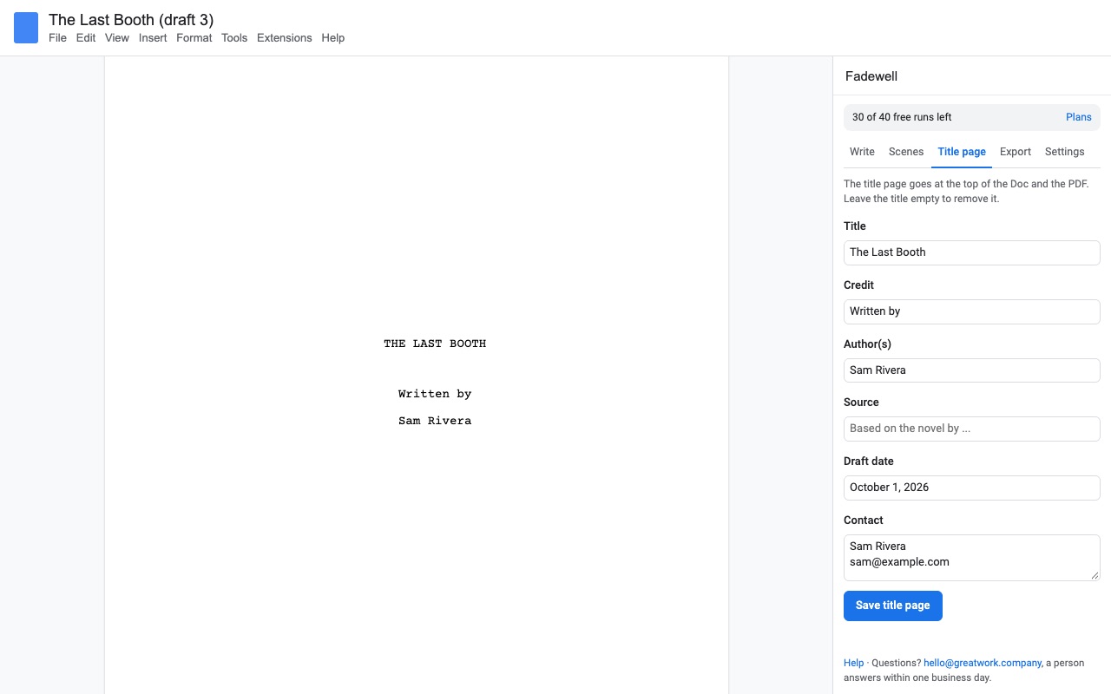This screenshot has width=1111, height=694.
Task: Open the Help menu
Action: tap(333, 38)
